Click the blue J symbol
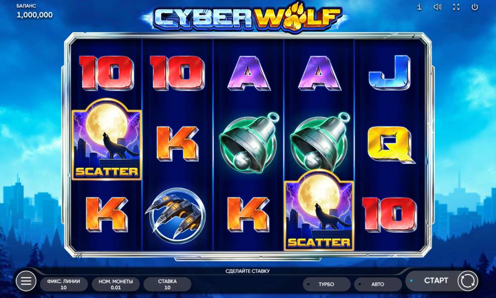Screen dimensions: 496x298 point(390,73)
